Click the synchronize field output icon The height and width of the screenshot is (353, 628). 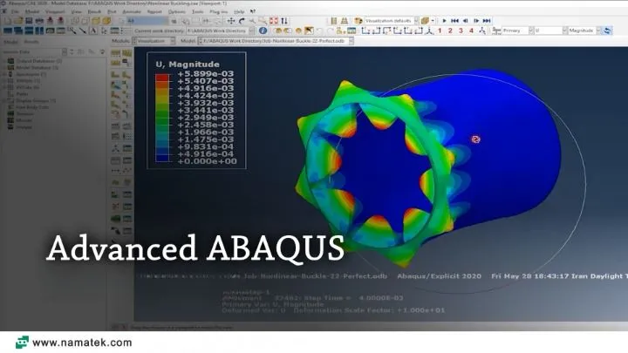pos(608,31)
